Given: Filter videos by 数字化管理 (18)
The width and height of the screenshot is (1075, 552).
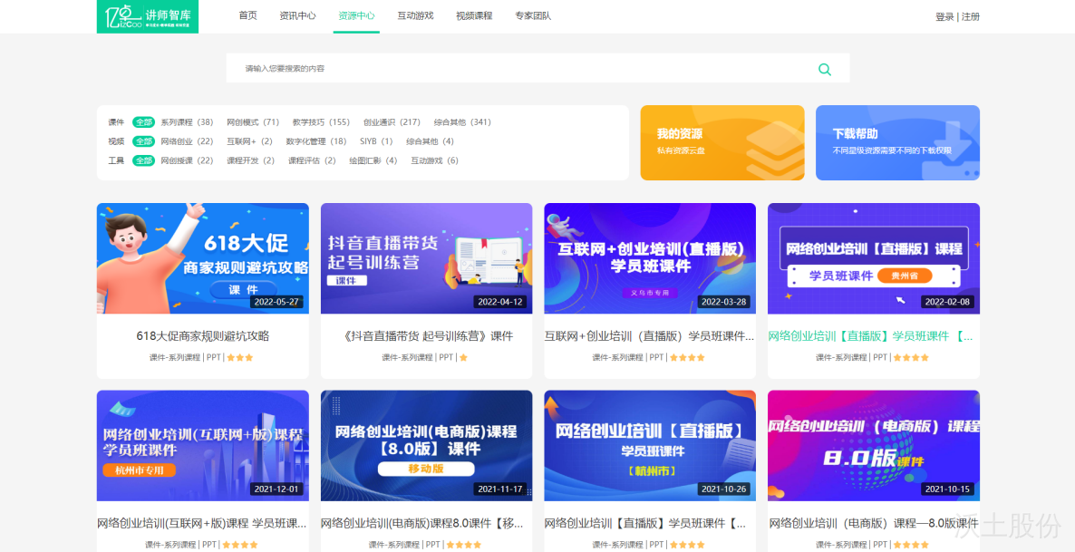Looking at the screenshot, I should pyautogui.click(x=315, y=141).
